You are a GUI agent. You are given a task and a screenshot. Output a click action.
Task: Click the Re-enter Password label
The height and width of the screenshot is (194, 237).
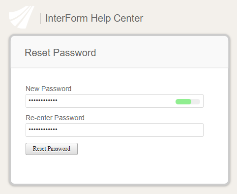(x=55, y=118)
